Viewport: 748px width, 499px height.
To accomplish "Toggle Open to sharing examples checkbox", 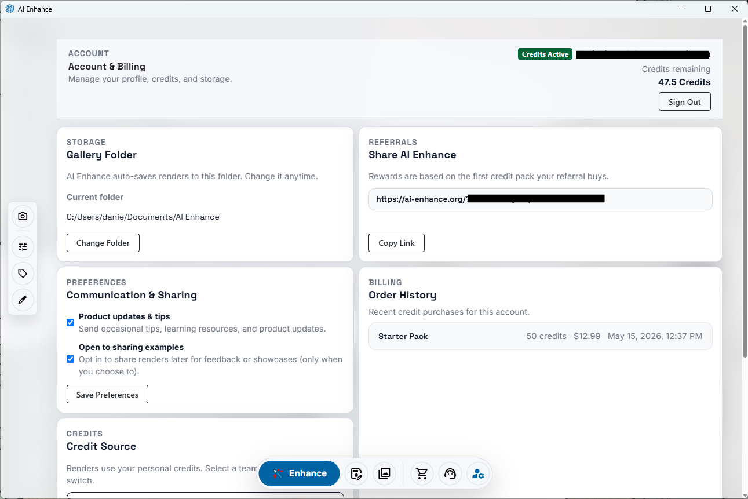I will tap(70, 359).
